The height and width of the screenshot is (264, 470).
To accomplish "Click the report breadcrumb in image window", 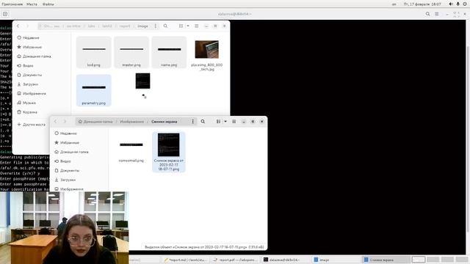I will pyautogui.click(x=125, y=26).
